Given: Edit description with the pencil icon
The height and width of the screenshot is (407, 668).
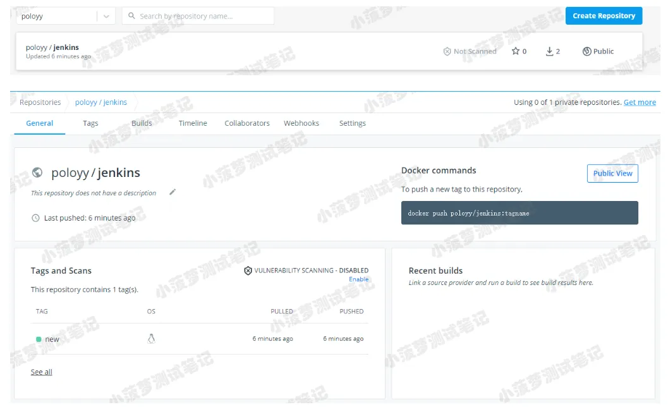Looking at the screenshot, I should pos(173,191).
